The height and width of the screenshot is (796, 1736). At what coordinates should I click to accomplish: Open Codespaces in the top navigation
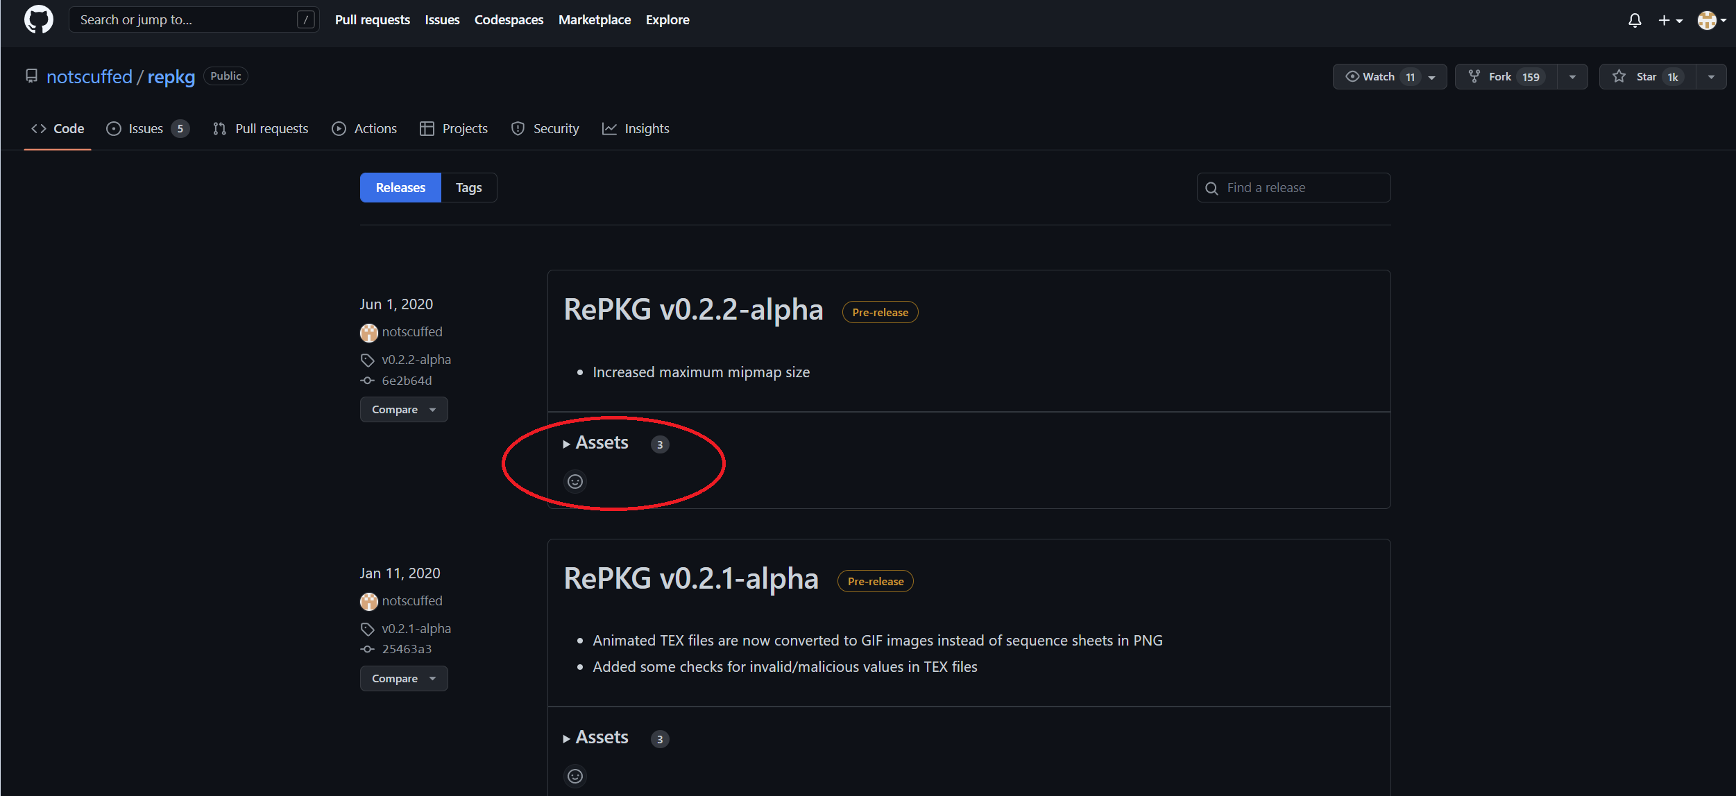(509, 19)
